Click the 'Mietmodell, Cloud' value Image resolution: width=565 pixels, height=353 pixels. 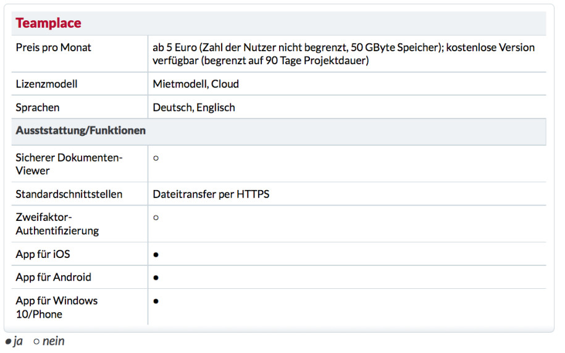click(x=196, y=84)
